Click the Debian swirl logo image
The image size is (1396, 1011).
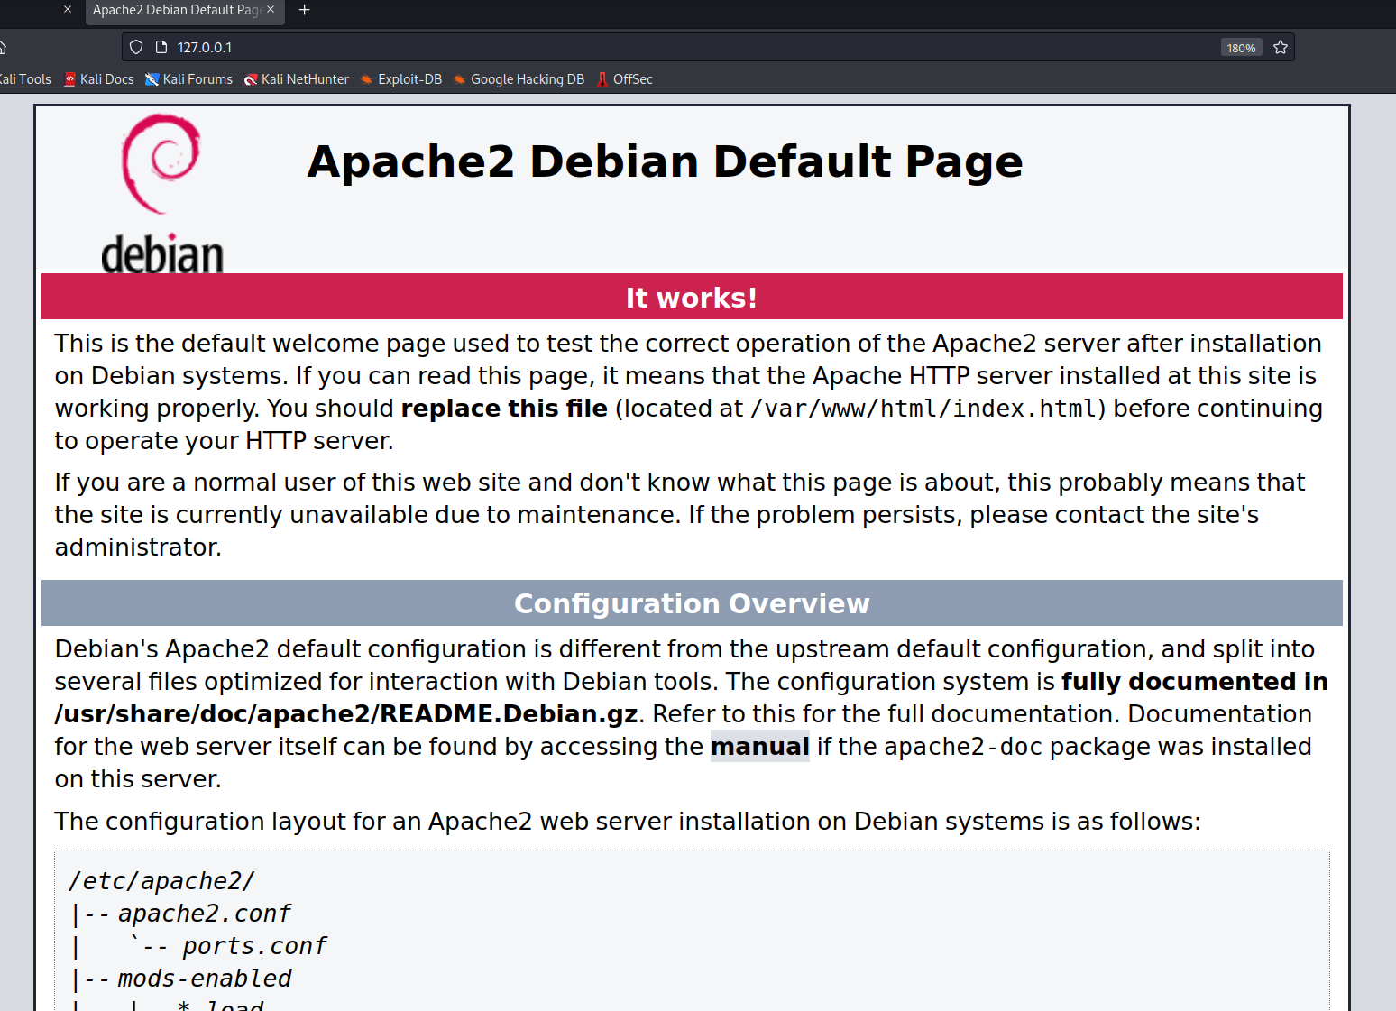coord(162,193)
